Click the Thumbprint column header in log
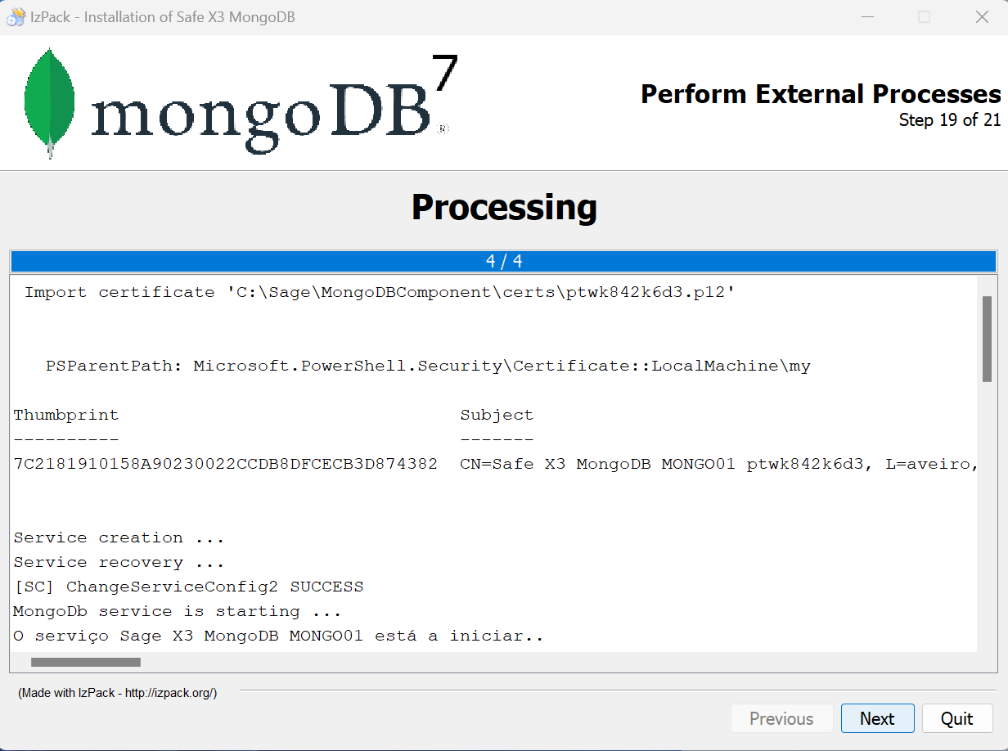 pos(66,415)
